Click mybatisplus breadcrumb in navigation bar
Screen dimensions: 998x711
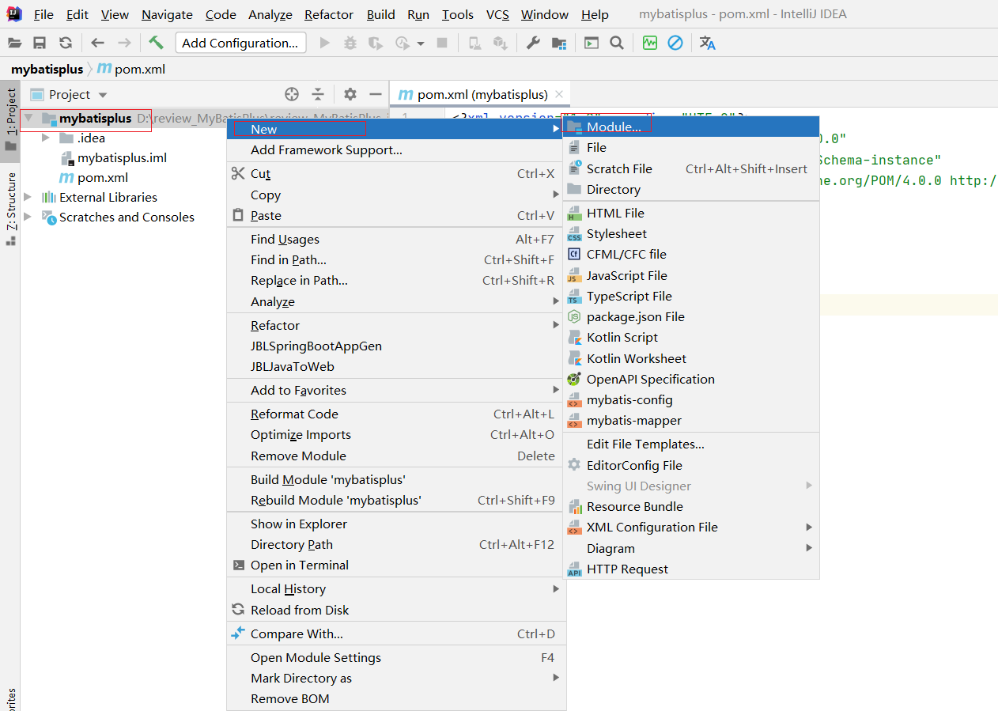pos(47,69)
